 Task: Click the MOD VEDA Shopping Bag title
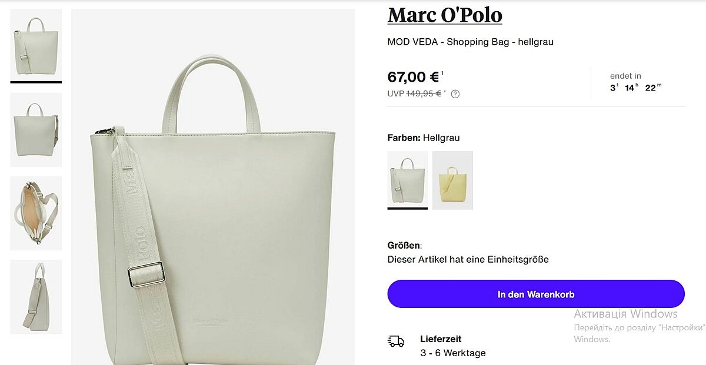470,42
